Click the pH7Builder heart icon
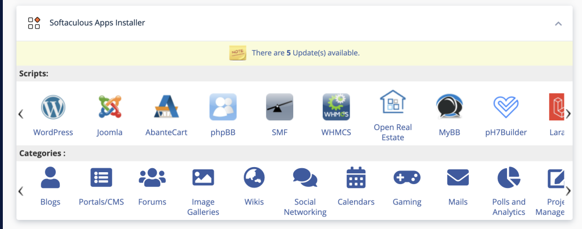The image size is (582, 229). (506, 107)
